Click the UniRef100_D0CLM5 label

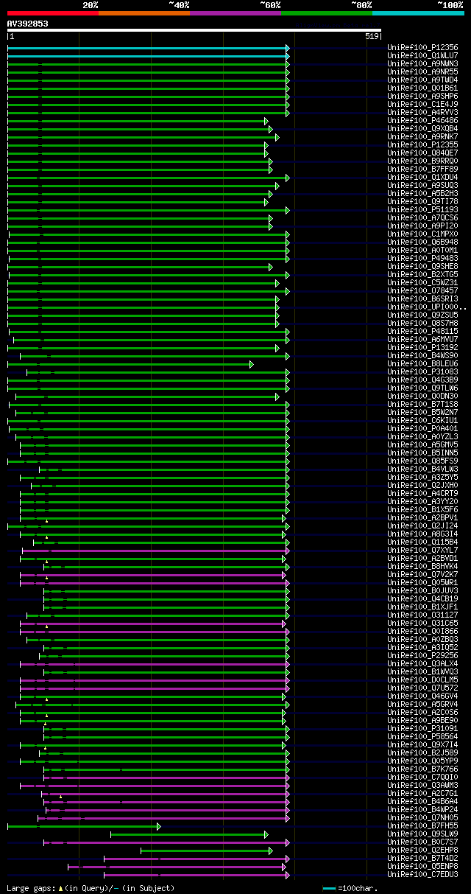click(422, 680)
